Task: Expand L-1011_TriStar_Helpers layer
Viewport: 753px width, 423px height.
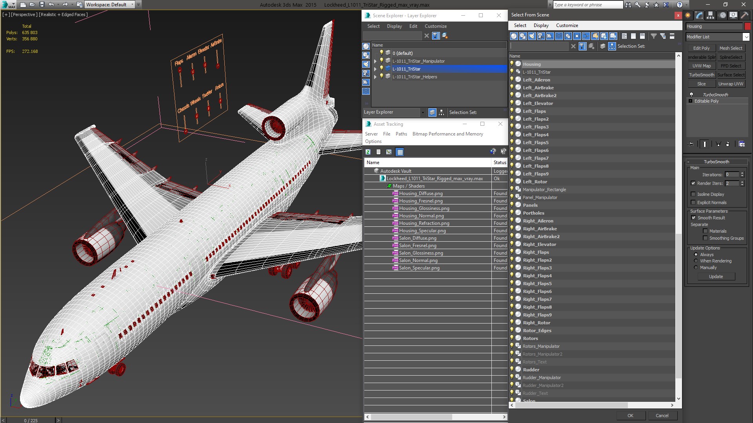Action: (375, 77)
